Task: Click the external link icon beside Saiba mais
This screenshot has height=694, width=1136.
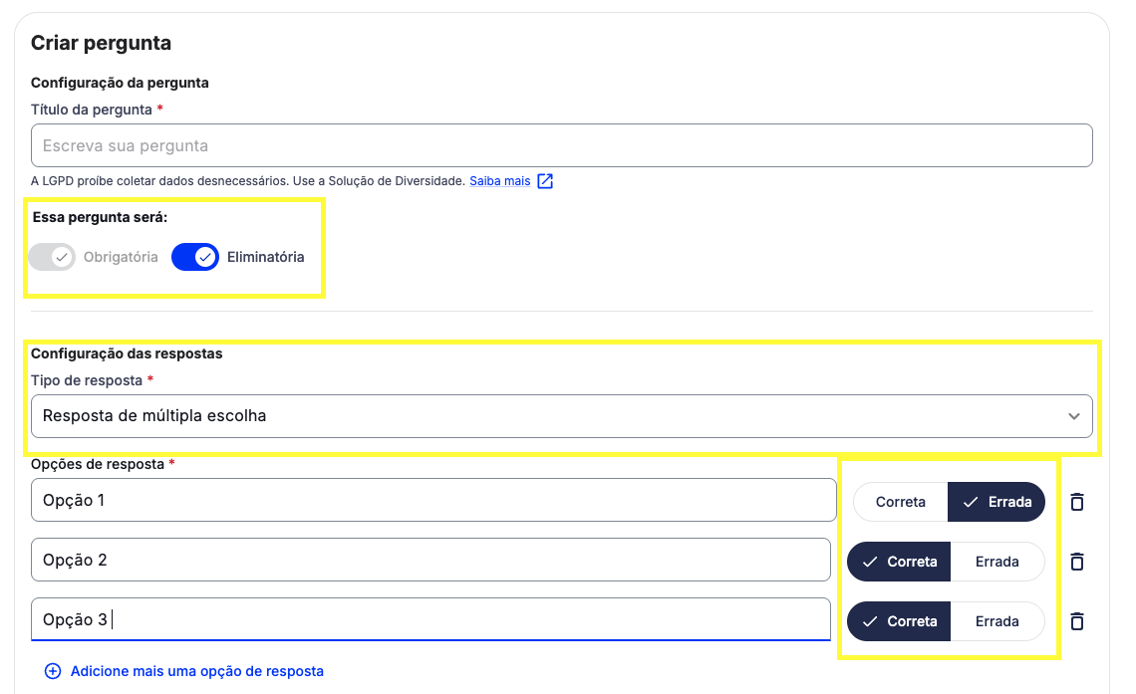Action: coord(545,181)
